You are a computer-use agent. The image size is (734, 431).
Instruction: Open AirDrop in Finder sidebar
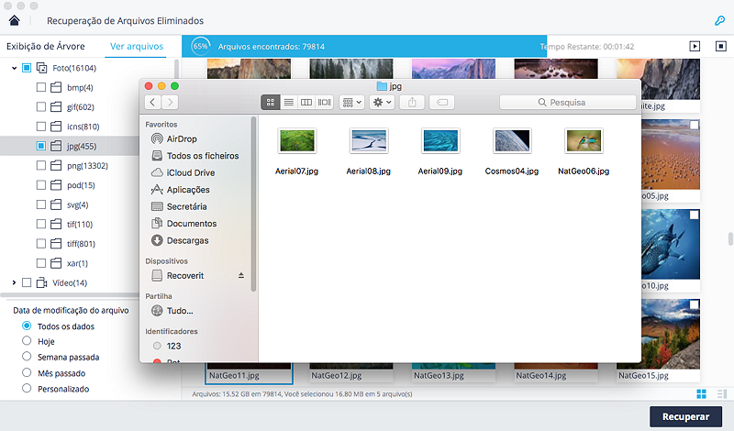(182, 139)
